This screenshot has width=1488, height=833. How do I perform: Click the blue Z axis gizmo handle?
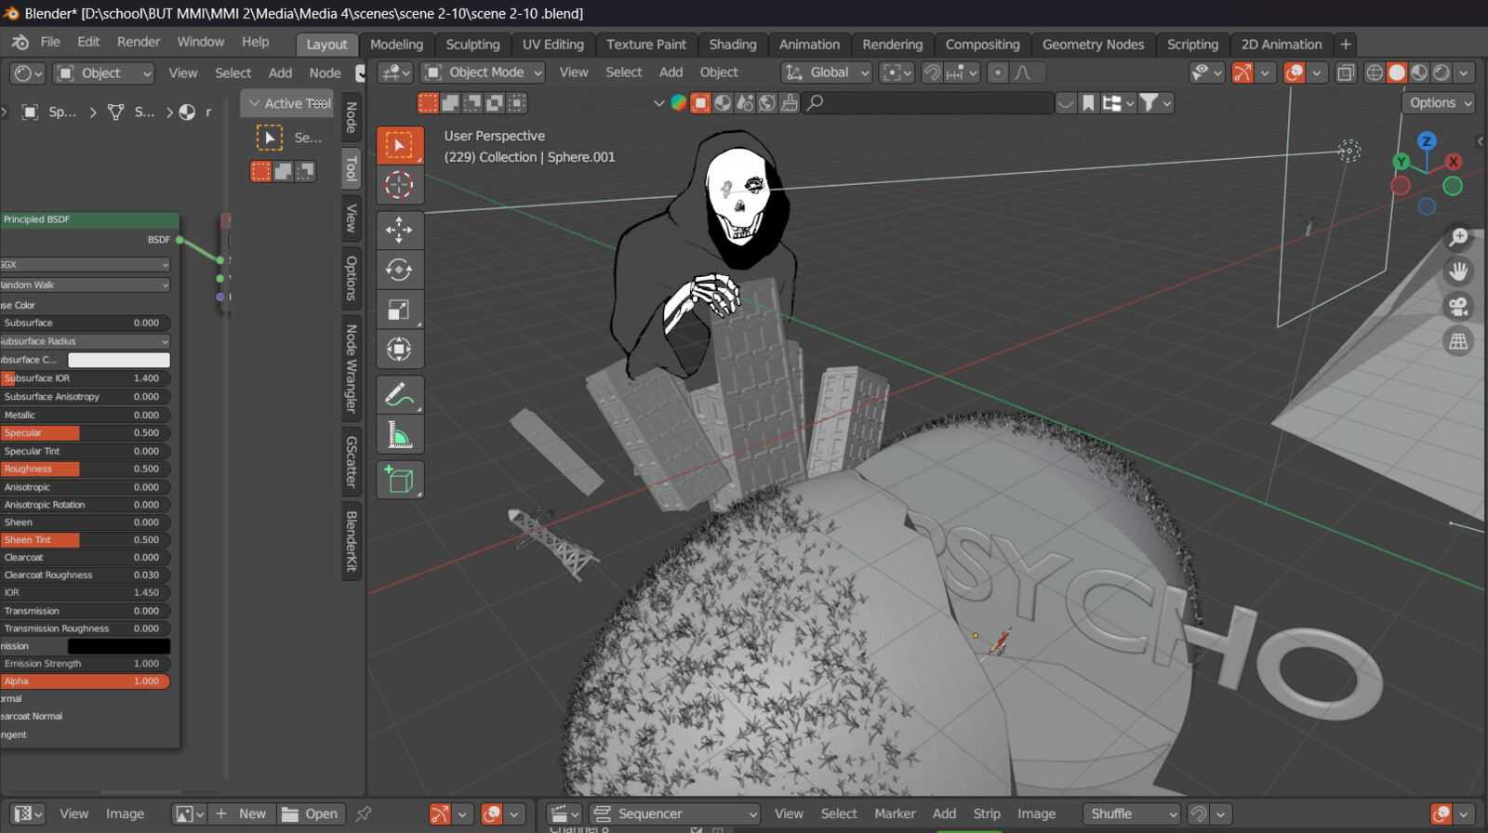[1426, 141]
